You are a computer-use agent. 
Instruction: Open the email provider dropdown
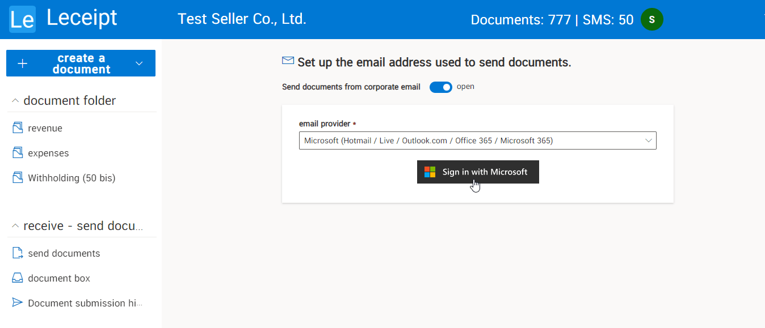[648, 140]
